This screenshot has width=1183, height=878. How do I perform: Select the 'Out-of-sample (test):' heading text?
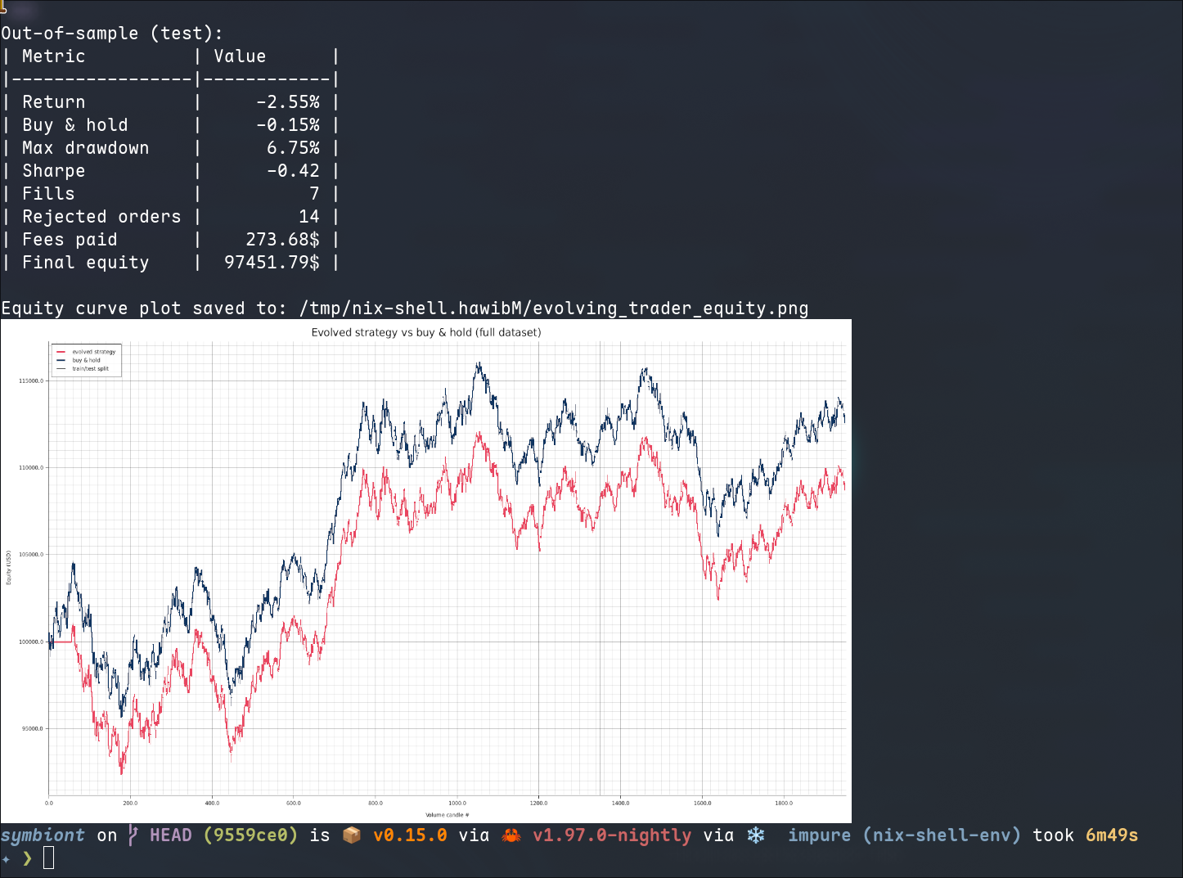coord(112,34)
